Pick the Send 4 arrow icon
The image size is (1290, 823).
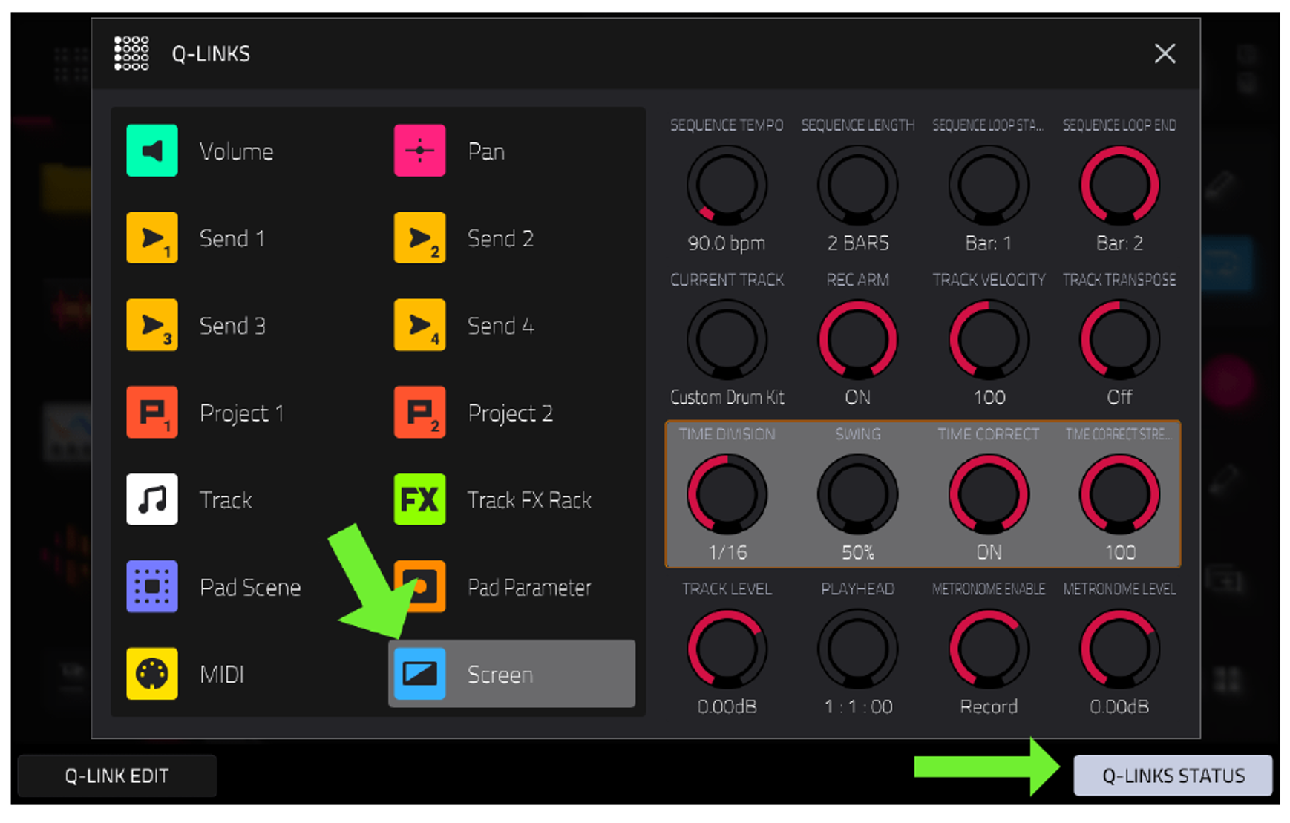click(x=419, y=325)
